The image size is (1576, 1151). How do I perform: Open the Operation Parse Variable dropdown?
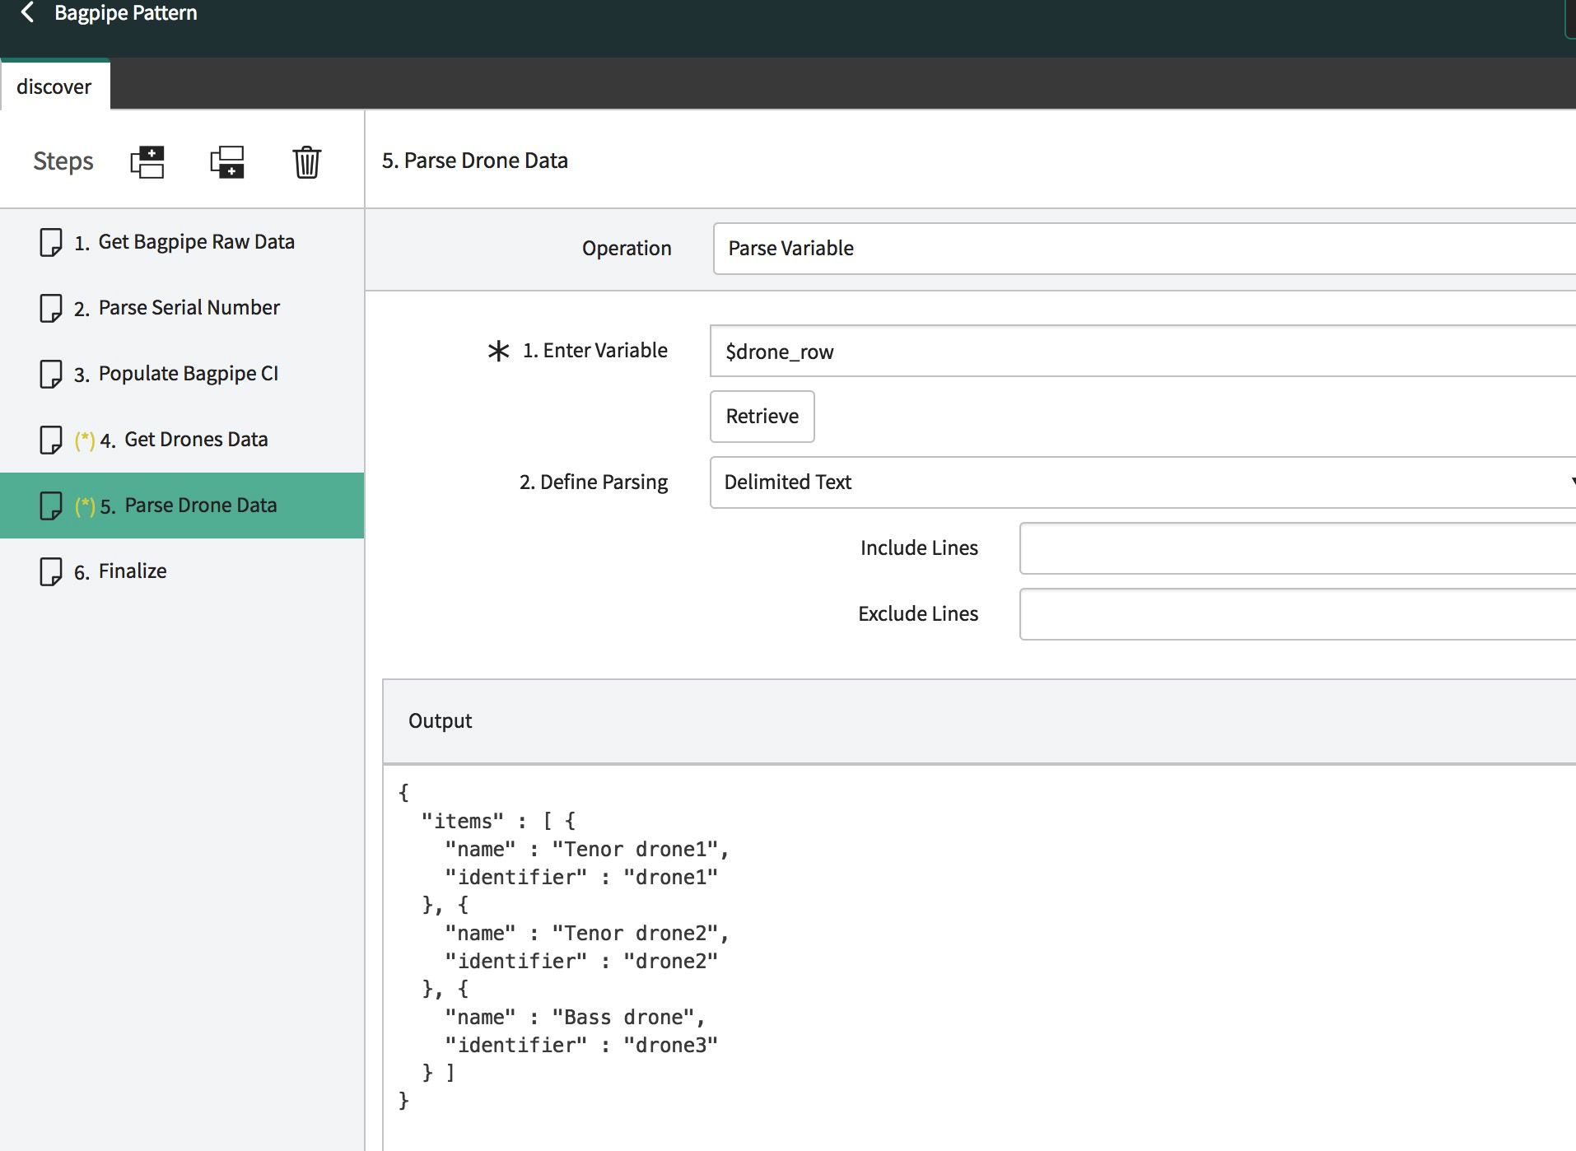pos(1145,249)
